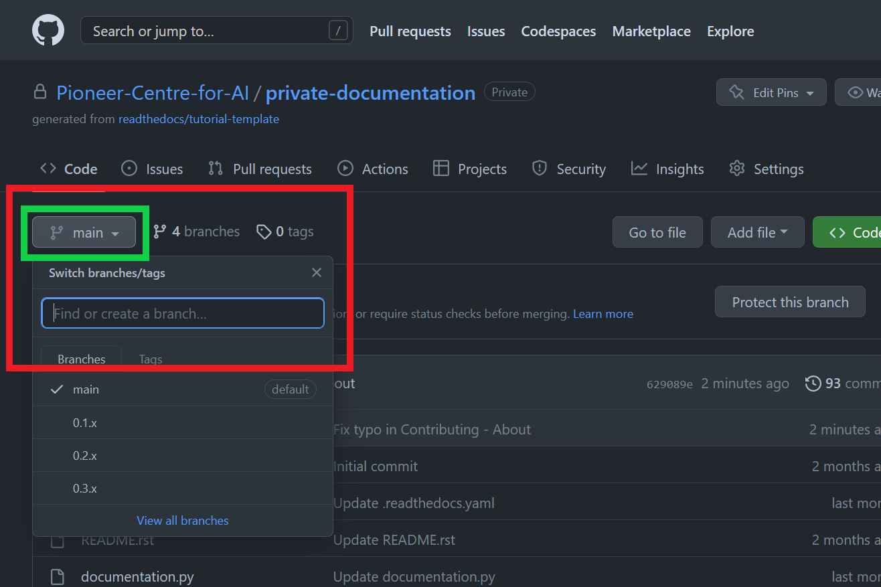Open the Insights tab
881x587 pixels.
coord(667,169)
